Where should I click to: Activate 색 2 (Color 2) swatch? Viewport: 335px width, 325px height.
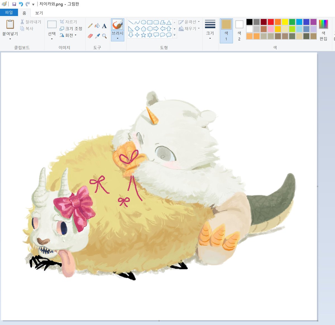239,31
